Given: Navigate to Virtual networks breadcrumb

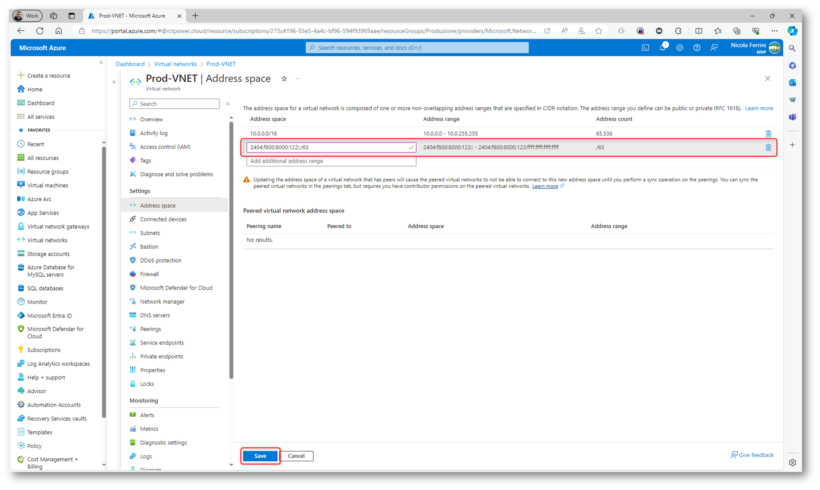Looking at the screenshot, I should [x=175, y=64].
